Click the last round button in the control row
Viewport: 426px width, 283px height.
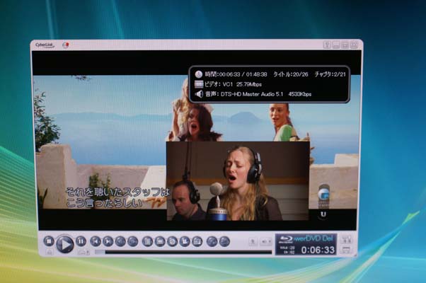(224, 241)
